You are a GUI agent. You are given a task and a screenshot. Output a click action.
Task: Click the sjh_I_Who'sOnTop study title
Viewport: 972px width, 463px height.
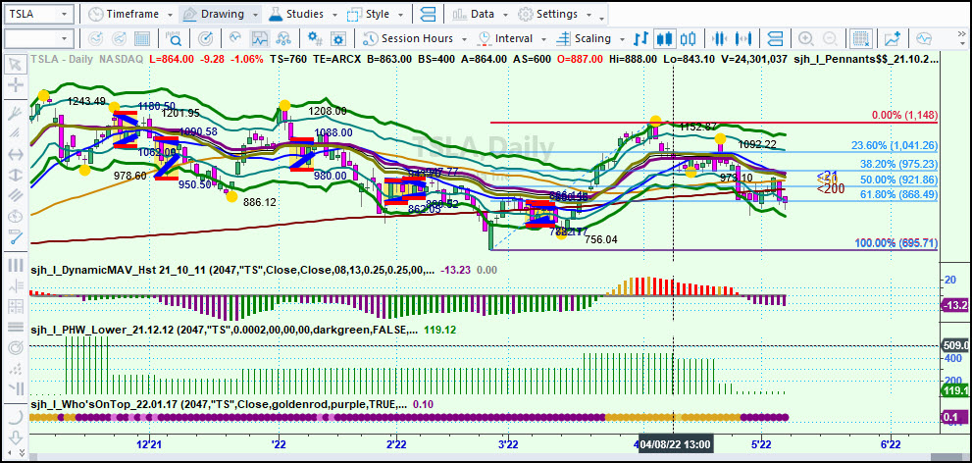pos(219,404)
